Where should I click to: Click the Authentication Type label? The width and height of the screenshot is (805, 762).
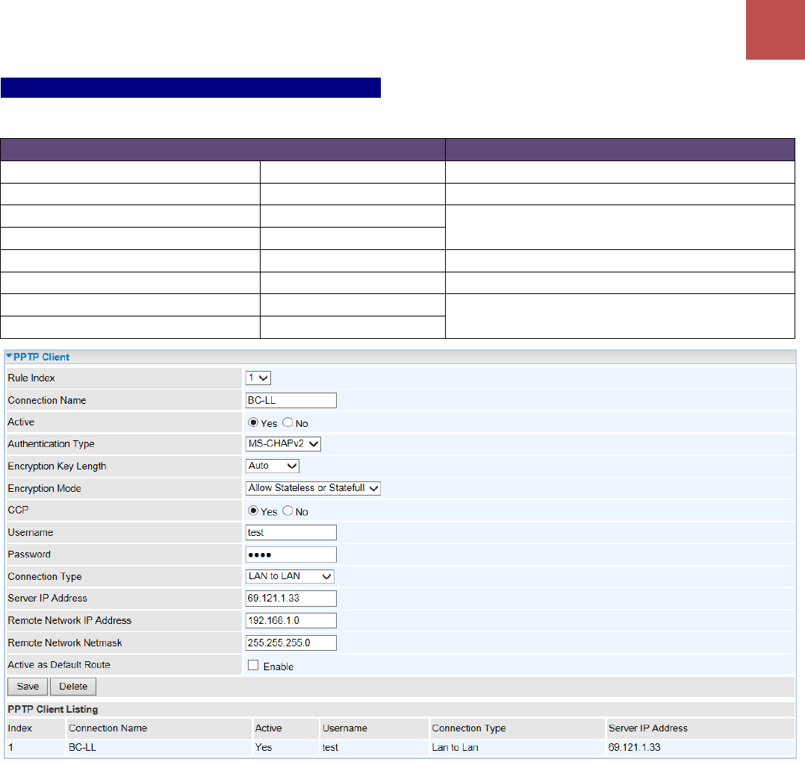tap(51, 444)
